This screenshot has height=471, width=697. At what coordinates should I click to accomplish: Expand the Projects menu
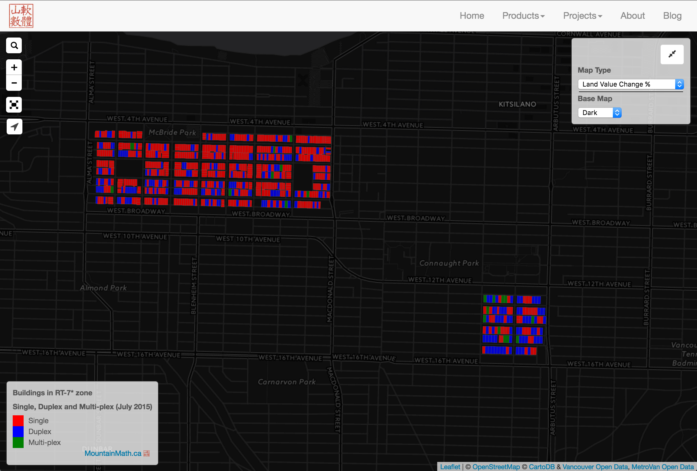(583, 16)
